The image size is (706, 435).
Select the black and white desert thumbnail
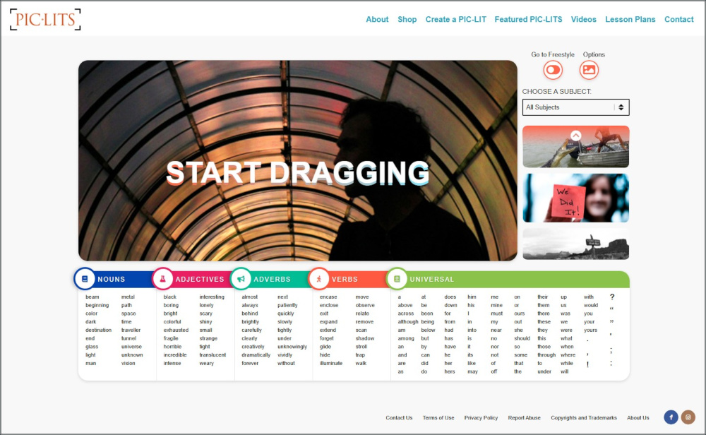tap(575, 244)
